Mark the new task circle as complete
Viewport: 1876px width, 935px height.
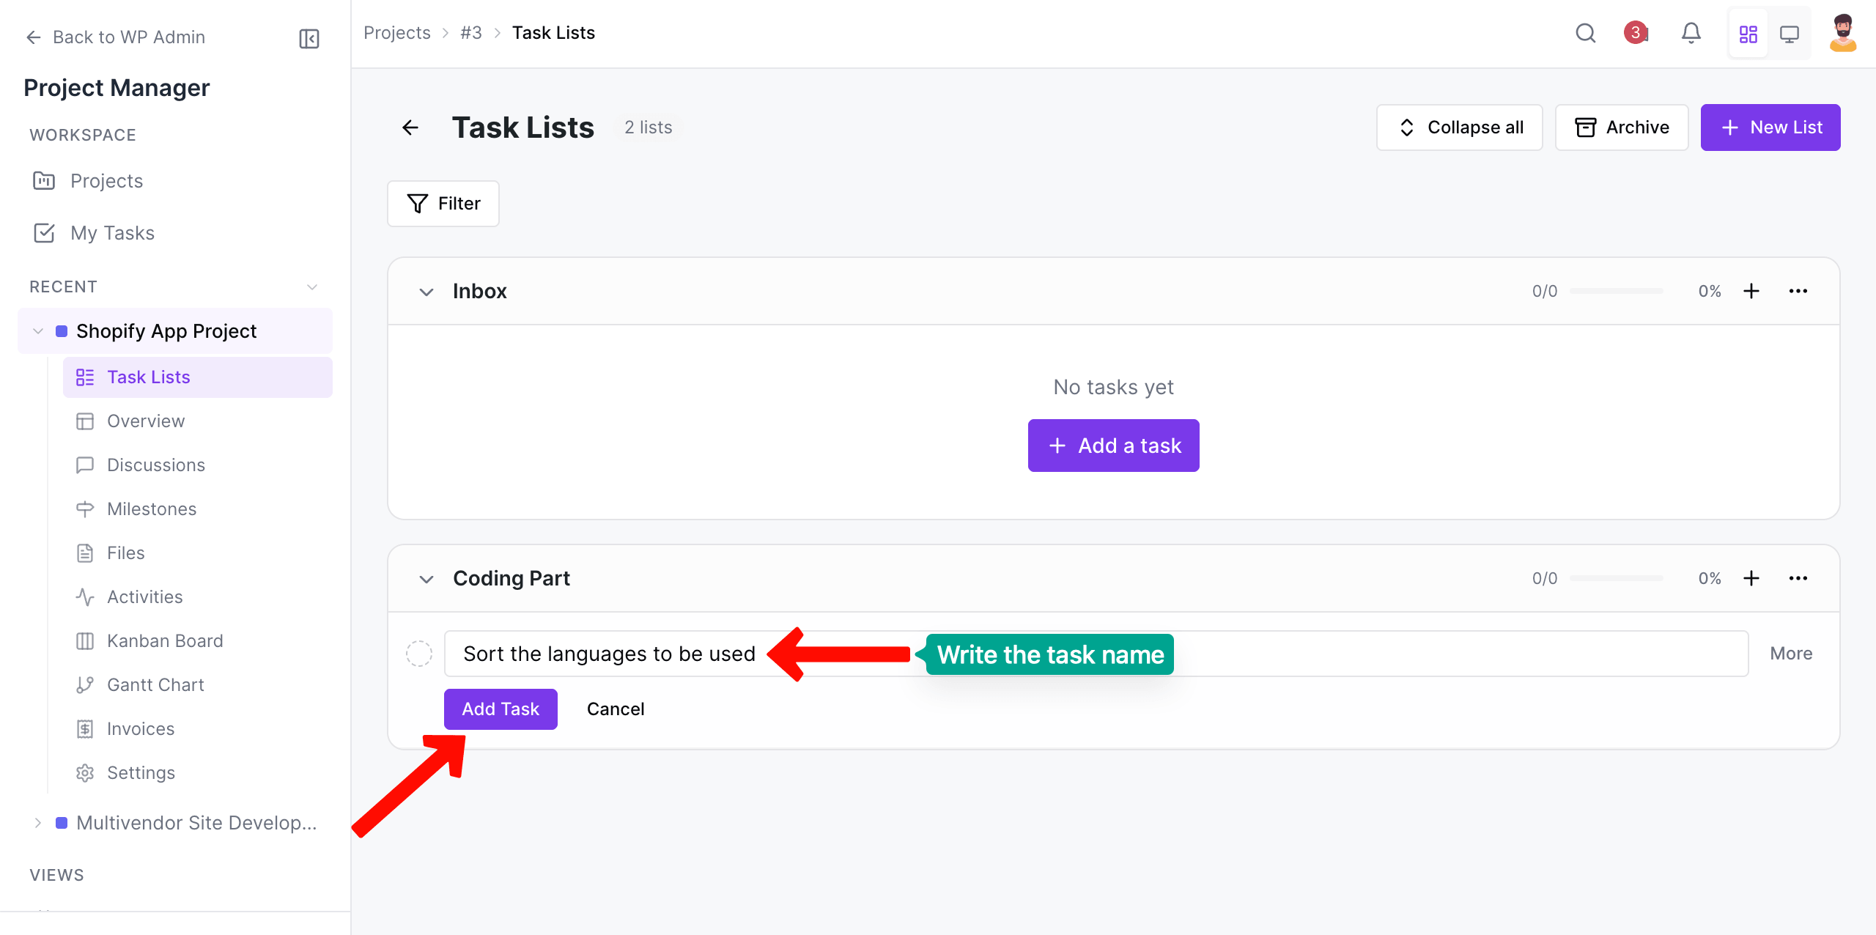pos(419,653)
